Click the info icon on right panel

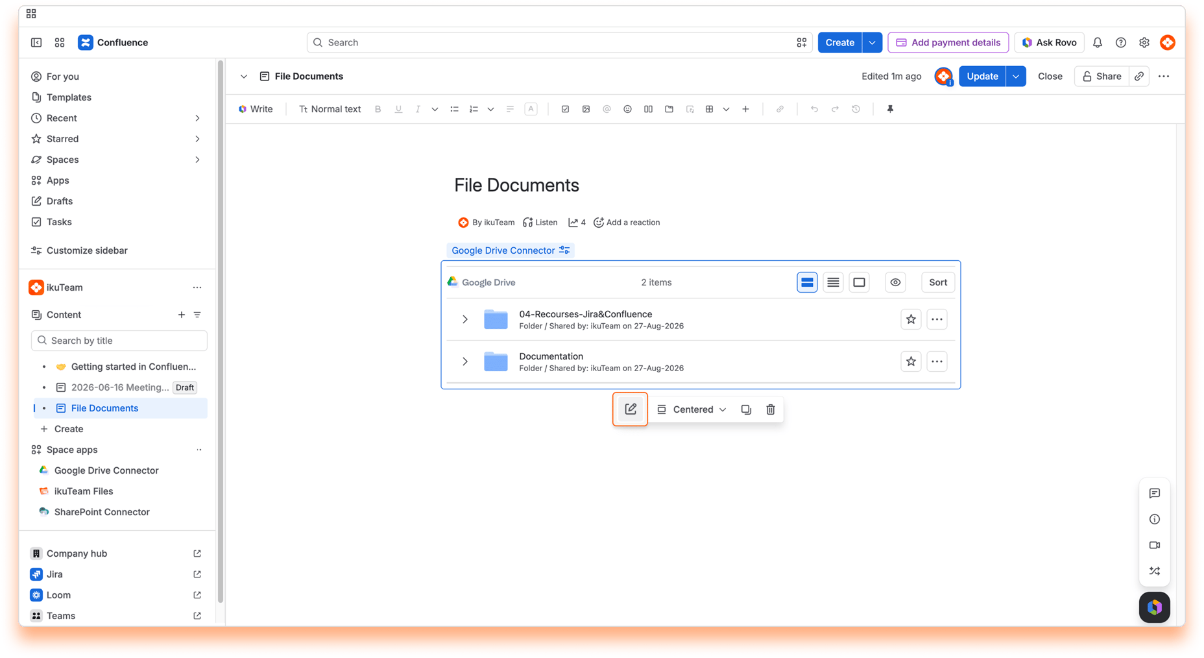click(1154, 519)
